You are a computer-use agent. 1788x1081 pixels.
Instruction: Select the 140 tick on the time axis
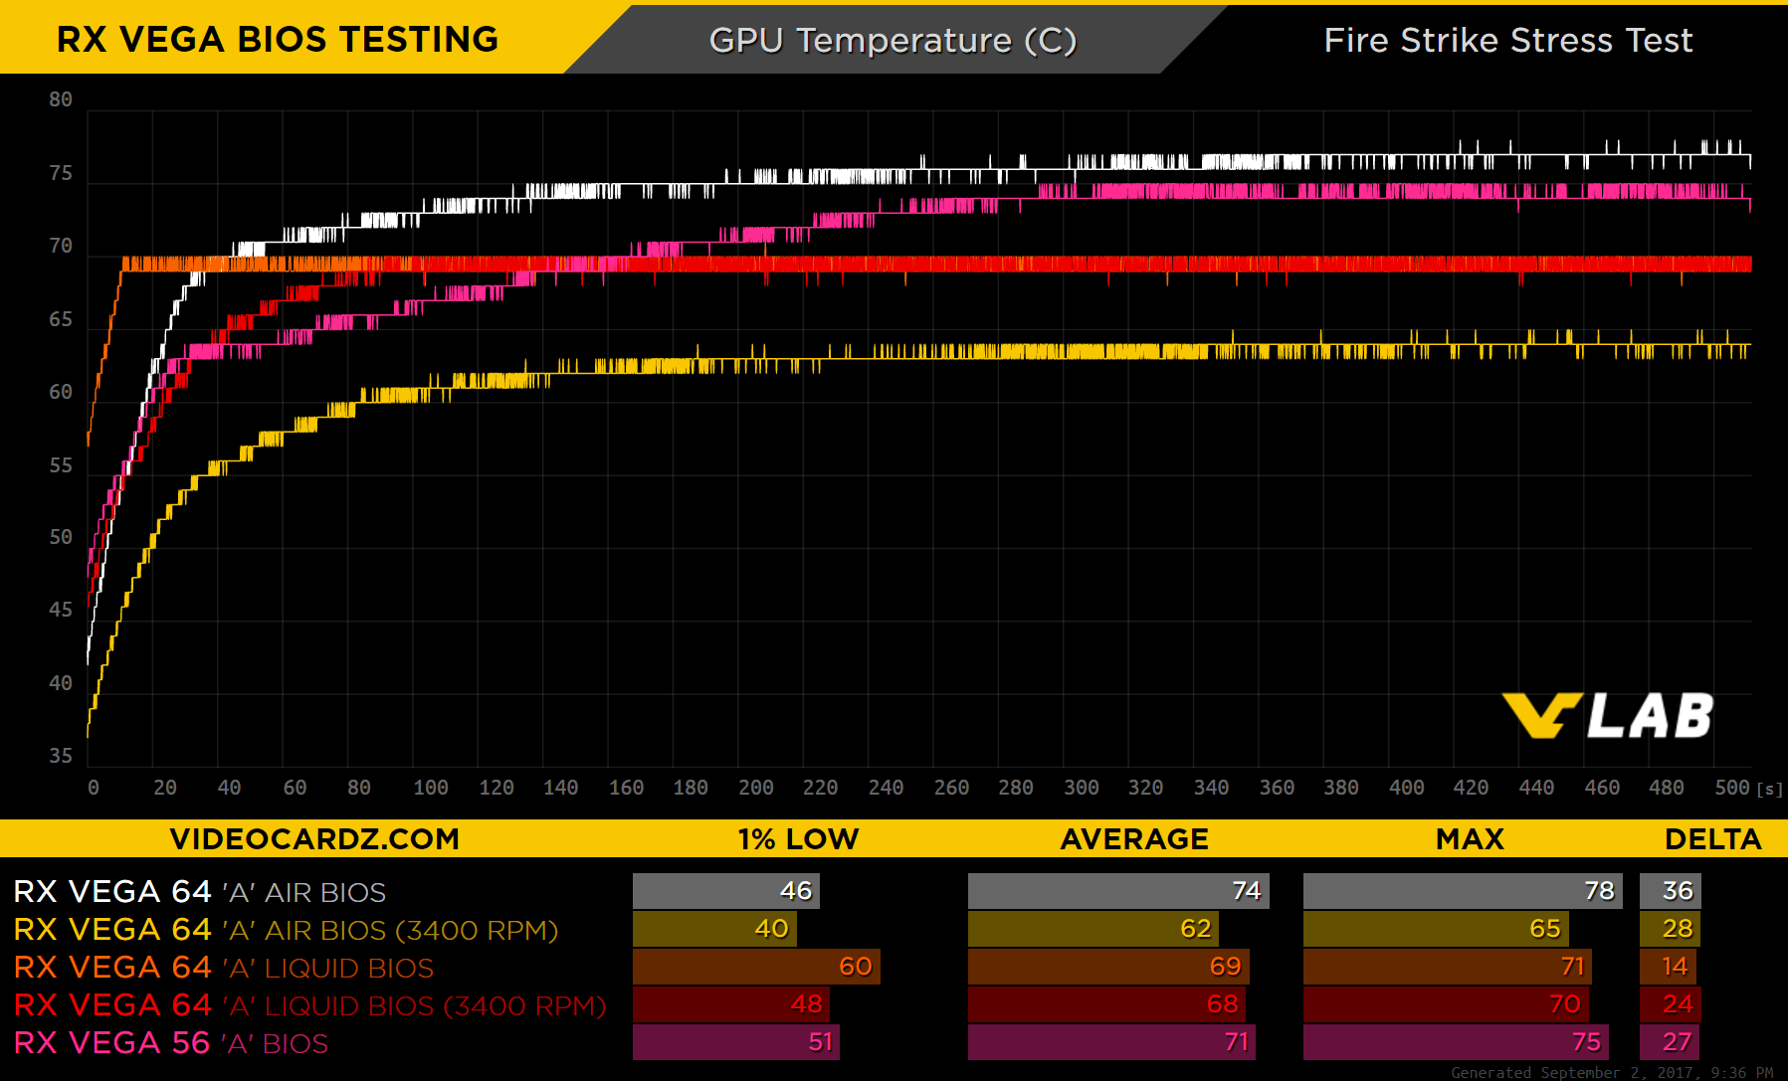561,788
